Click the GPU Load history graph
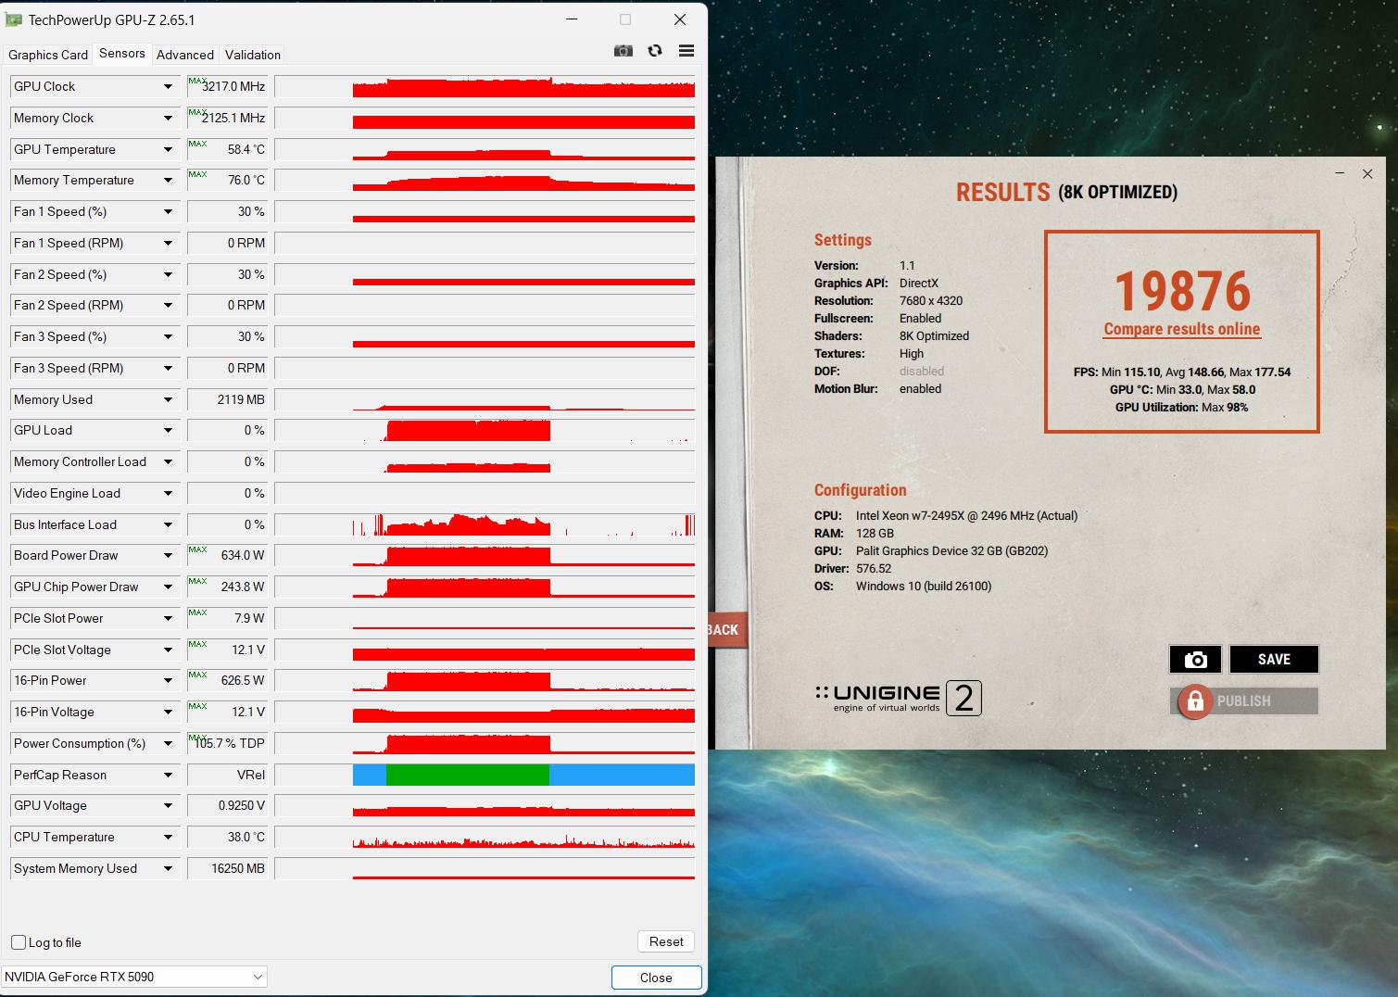The width and height of the screenshot is (1398, 997). point(485,430)
